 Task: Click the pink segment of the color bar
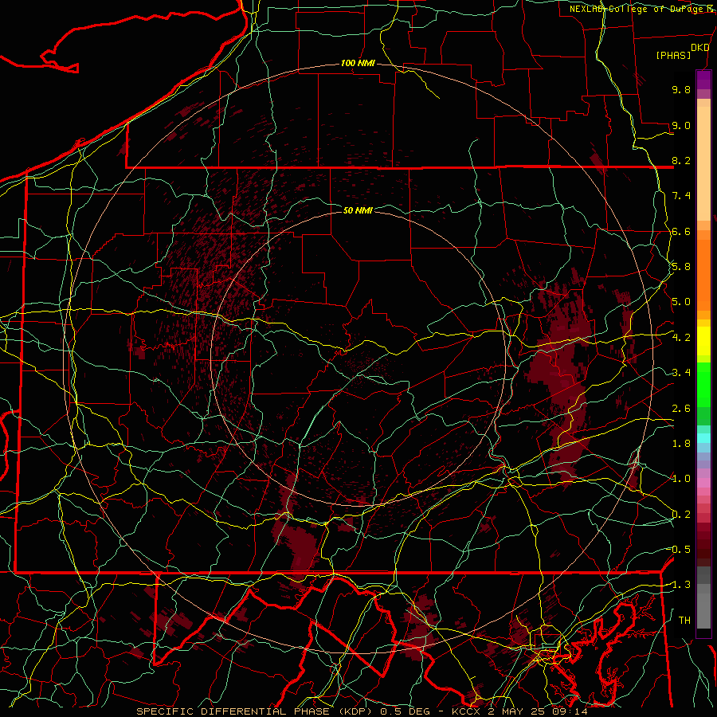[x=703, y=483]
